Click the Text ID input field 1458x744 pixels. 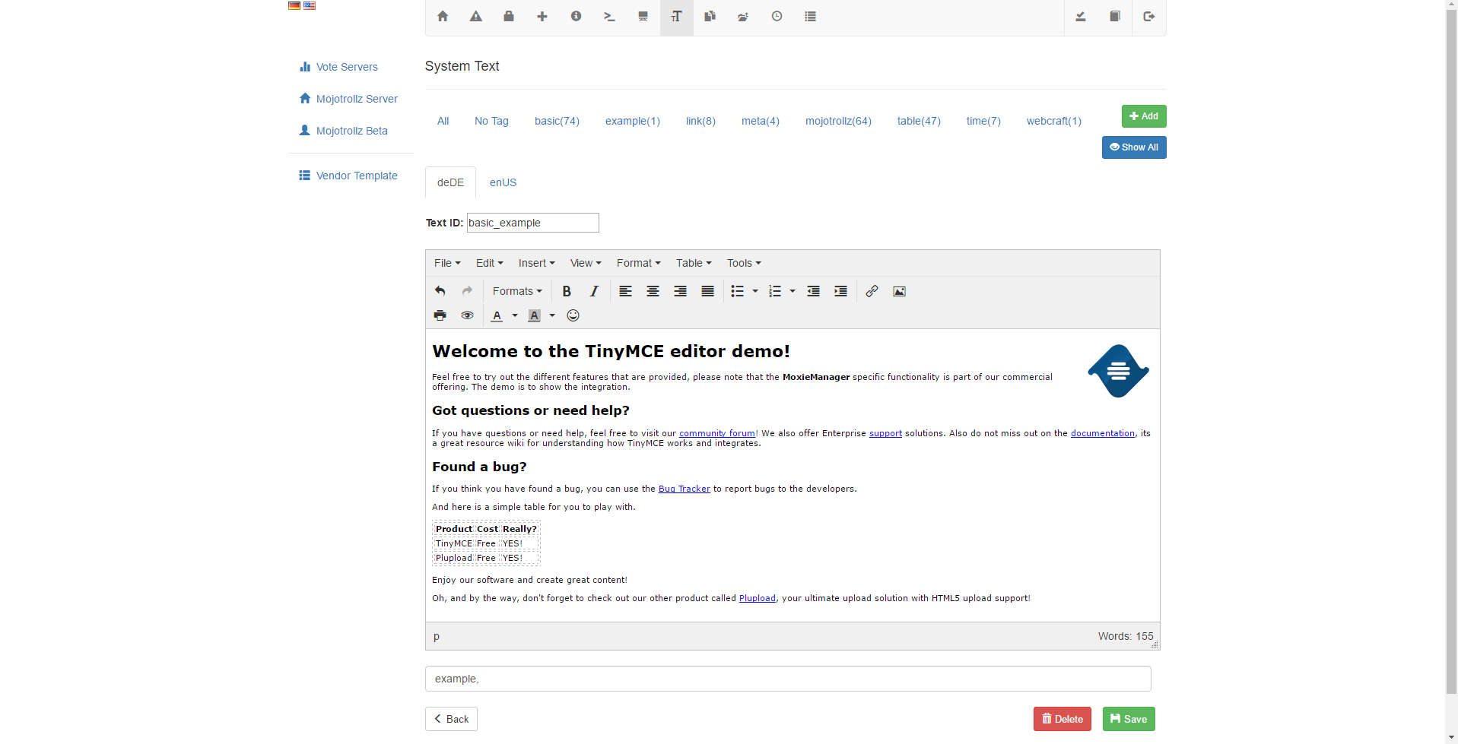coord(532,223)
